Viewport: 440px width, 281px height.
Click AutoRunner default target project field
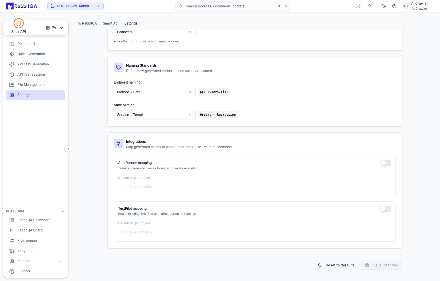tap(159, 187)
